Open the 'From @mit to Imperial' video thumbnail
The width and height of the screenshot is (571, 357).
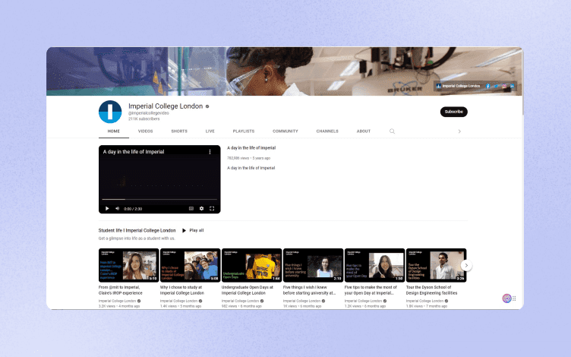(128, 265)
